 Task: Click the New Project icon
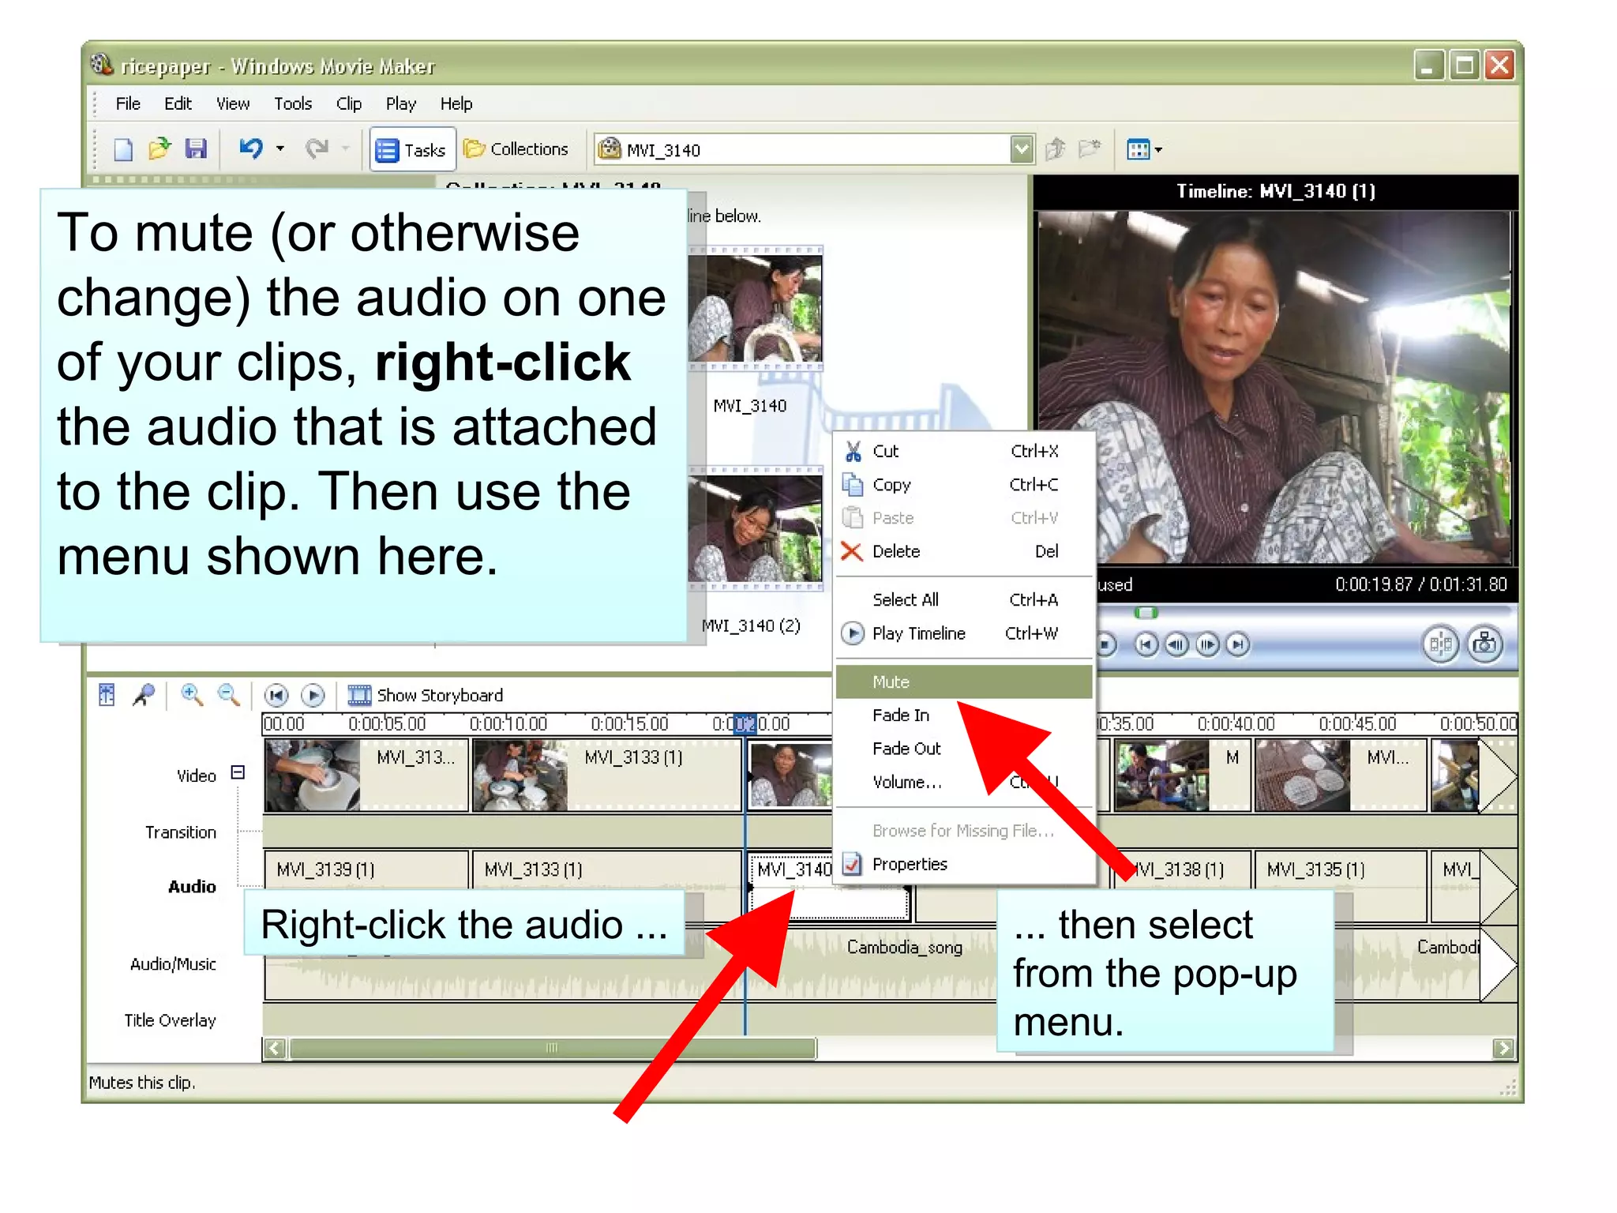click(x=123, y=149)
